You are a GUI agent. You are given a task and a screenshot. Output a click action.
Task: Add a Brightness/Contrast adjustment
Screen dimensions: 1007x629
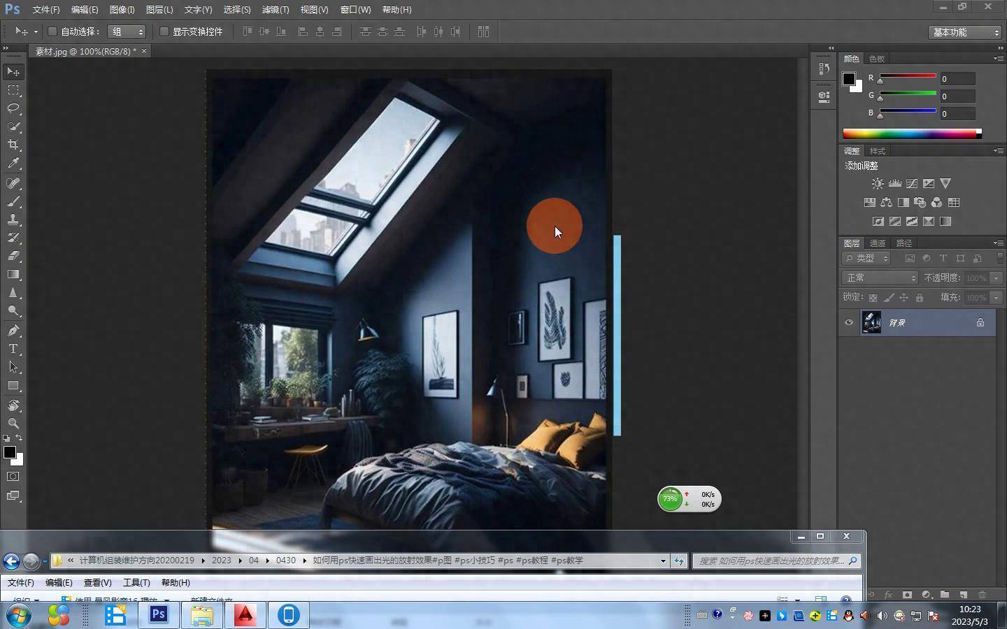[x=878, y=183]
